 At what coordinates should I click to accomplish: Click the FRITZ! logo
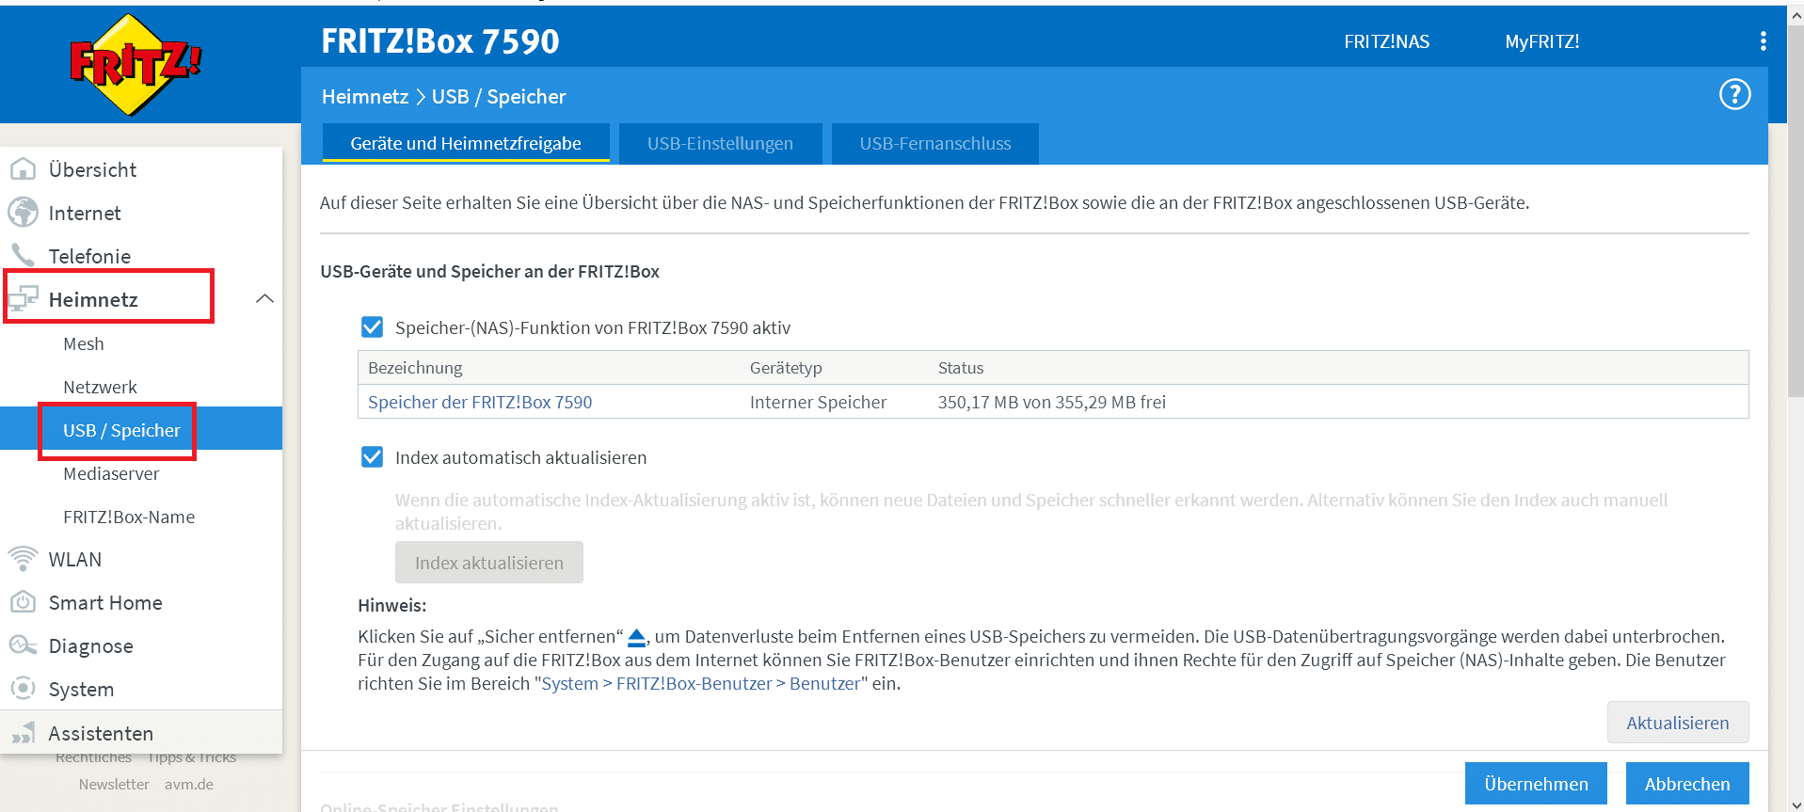(x=136, y=65)
